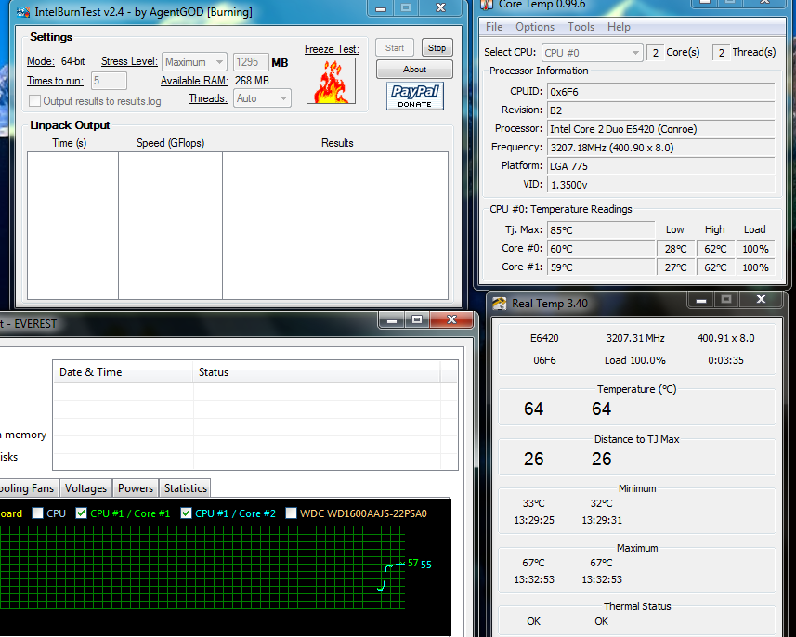Image resolution: width=796 pixels, height=637 pixels.
Task: Switch to the Voltages tab in EVEREST
Action: point(85,488)
